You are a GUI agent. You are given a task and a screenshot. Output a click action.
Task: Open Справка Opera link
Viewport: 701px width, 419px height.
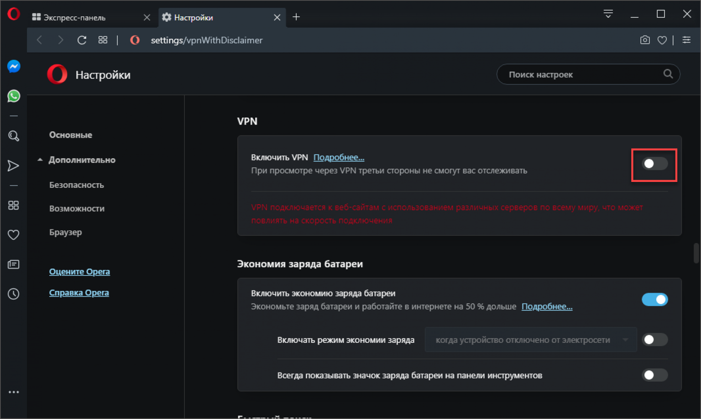[79, 293]
